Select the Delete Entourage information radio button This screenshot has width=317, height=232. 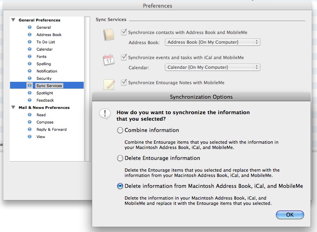coord(120,158)
